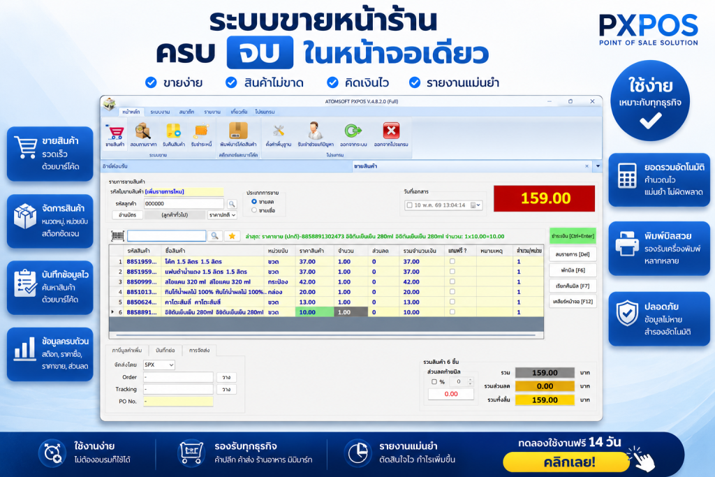The height and width of the screenshot is (477, 715).
Task: Switch to the หน้าหลัก ribbon tab
Action: 131,112
